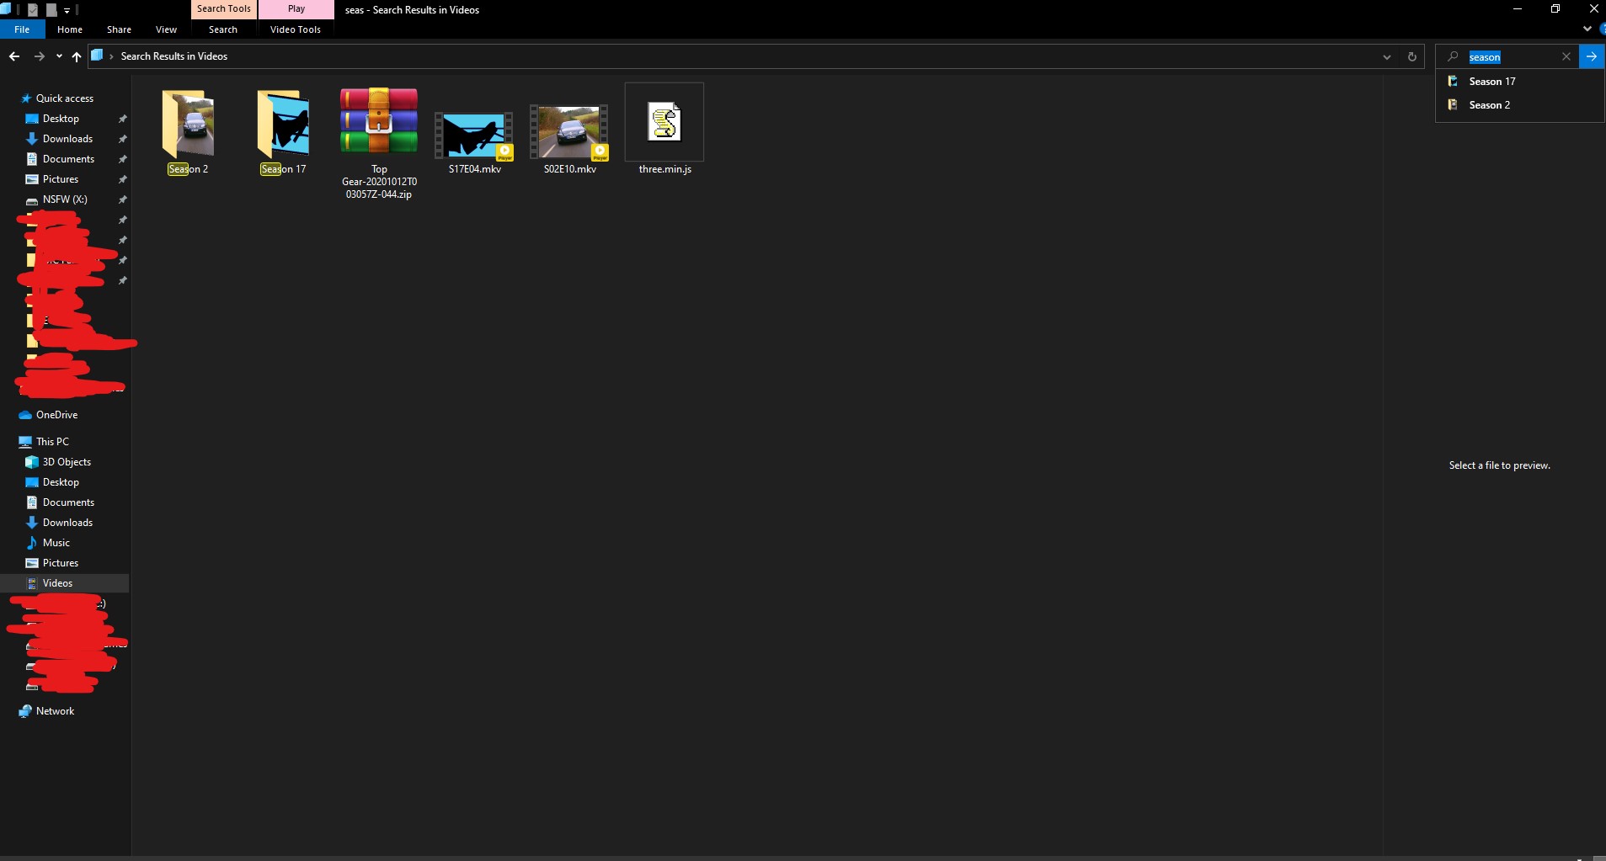Click inside the search box containing season
This screenshot has height=861, width=1606.
point(1507,57)
